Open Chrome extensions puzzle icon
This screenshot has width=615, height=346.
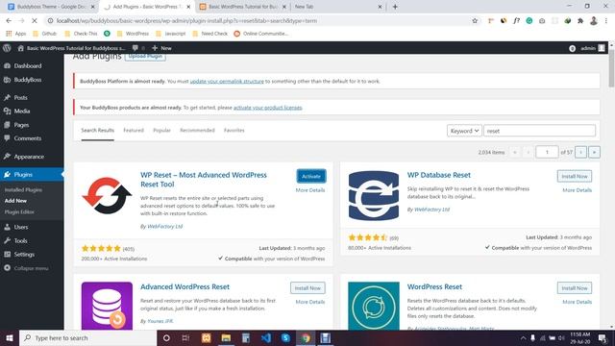(x=580, y=21)
